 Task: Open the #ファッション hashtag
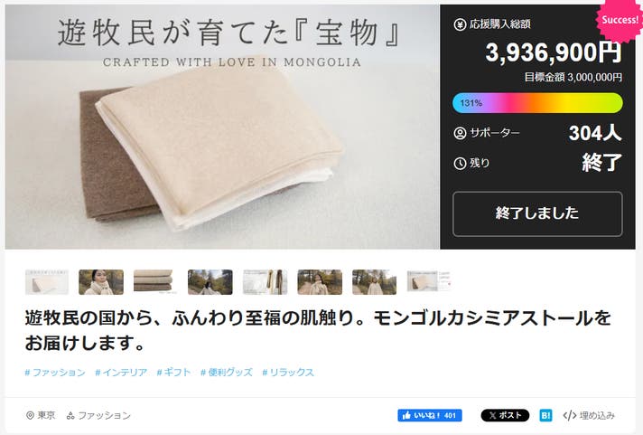(55, 373)
